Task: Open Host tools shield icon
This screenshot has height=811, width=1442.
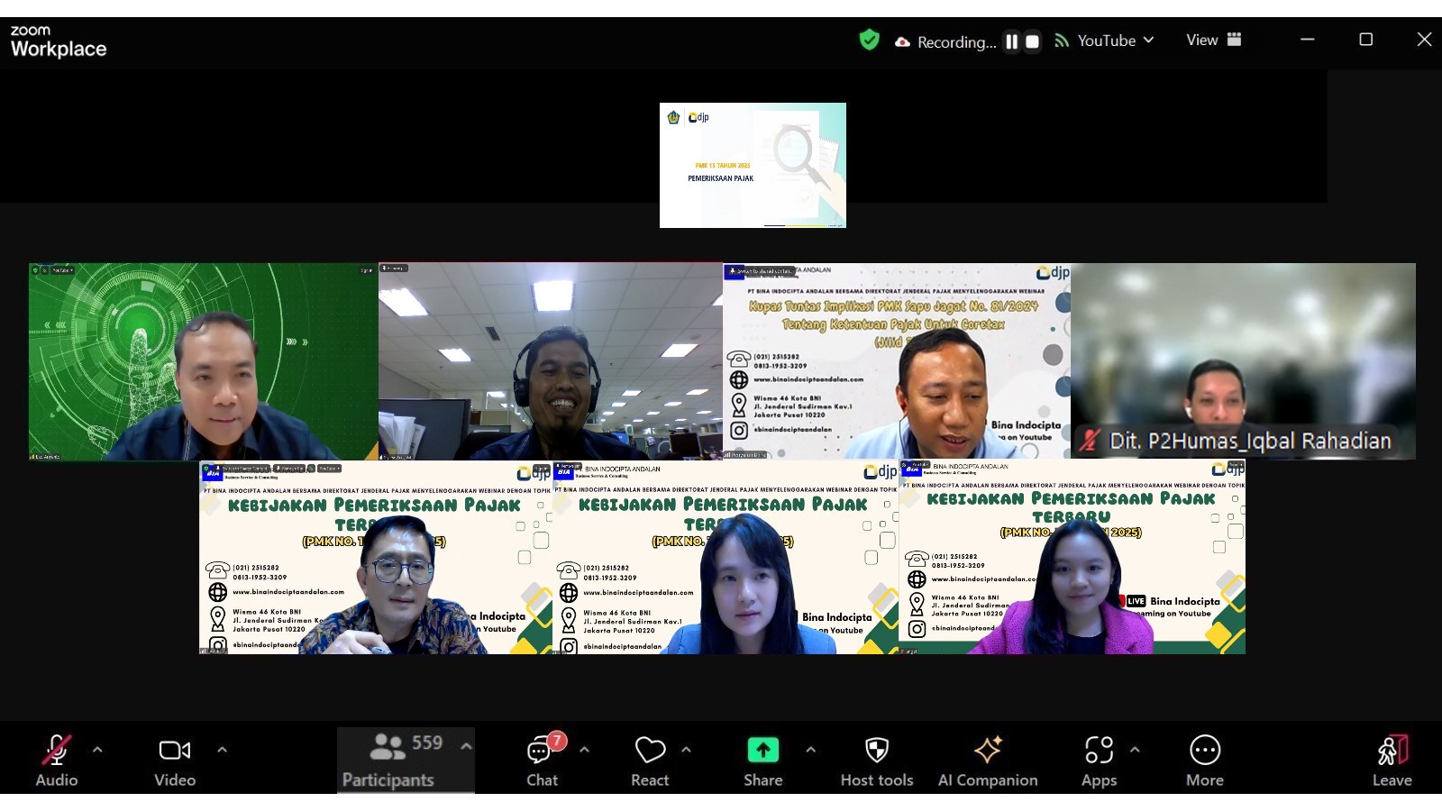Action: point(876,751)
